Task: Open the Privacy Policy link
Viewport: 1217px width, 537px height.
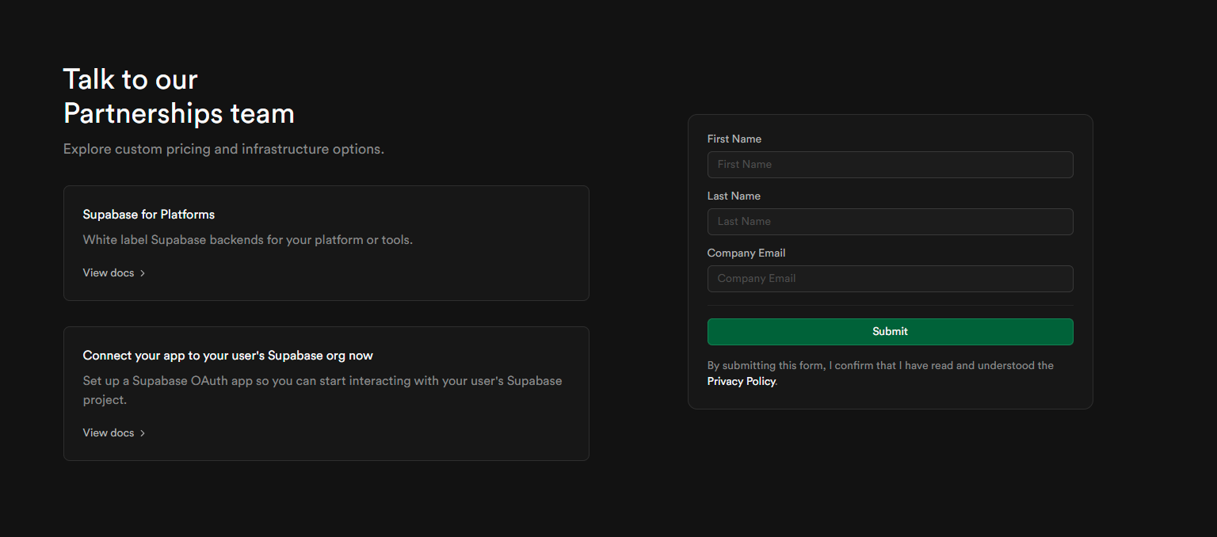Action: [x=741, y=382]
